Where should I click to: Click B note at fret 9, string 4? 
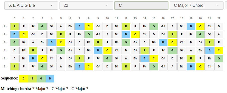pyautogui.click(x=98, y=51)
